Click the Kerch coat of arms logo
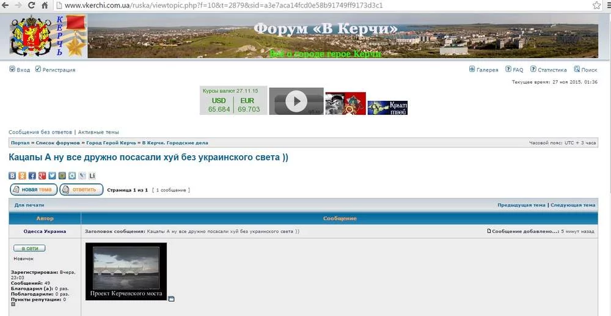The width and height of the screenshot is (611, 316). click(x=31, y=36)
